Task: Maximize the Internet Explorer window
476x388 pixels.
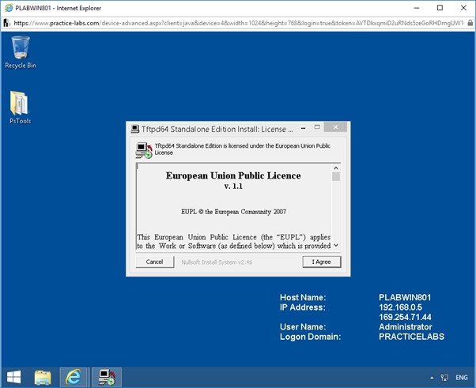Action: pos(440,8)
